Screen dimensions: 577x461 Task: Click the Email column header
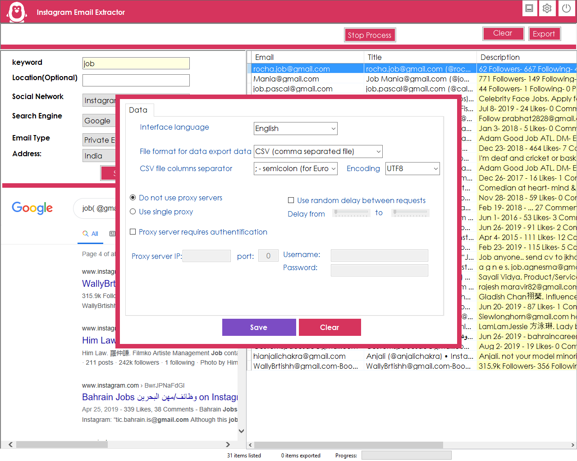tap(264, 57)
